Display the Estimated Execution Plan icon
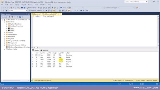Image resolution: width=160 pixels, height=90 pixels. coord(49,10)
